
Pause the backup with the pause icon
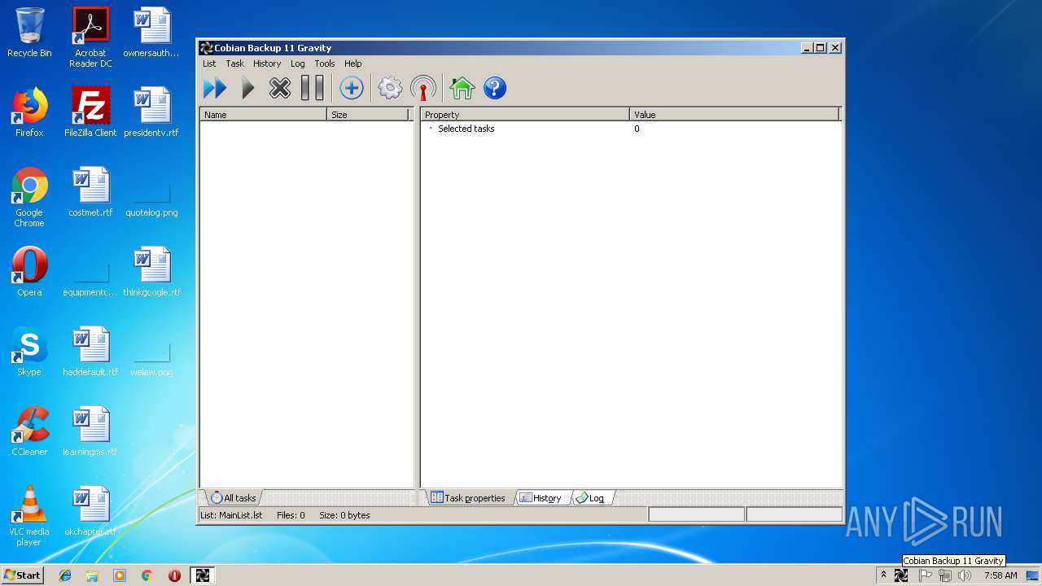(313, 88)
